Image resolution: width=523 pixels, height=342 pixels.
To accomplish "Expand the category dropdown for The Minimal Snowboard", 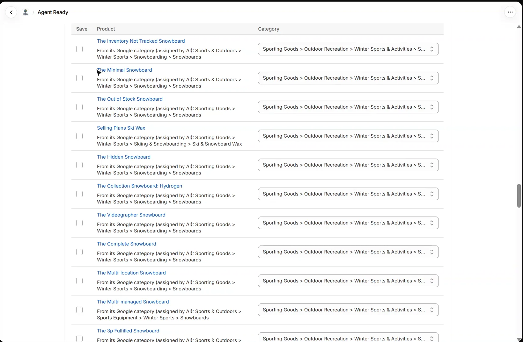I will point(348,78).
